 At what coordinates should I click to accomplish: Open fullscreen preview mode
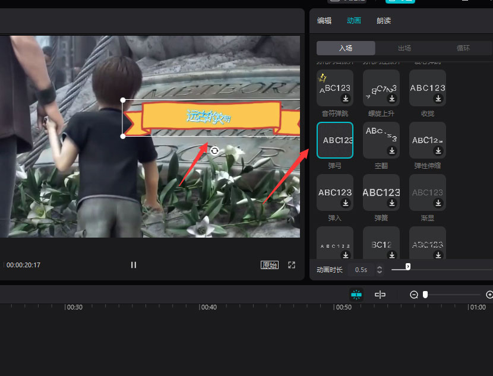coord(292,265)
